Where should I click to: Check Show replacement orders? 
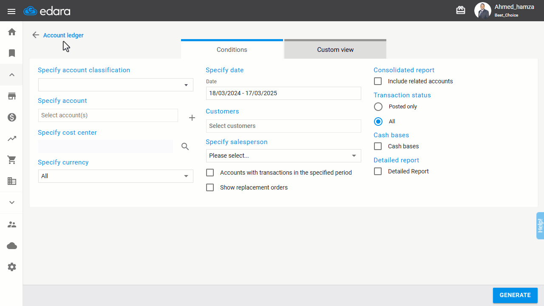(210, 187)
